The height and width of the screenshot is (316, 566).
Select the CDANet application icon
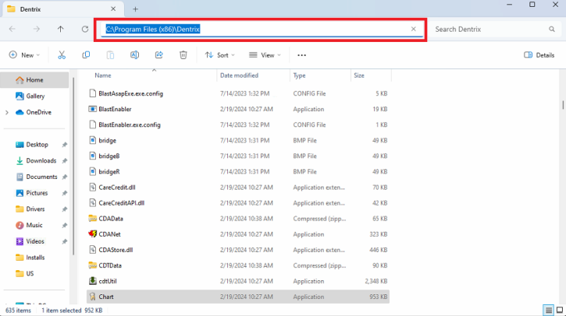[x=92, y=234]
